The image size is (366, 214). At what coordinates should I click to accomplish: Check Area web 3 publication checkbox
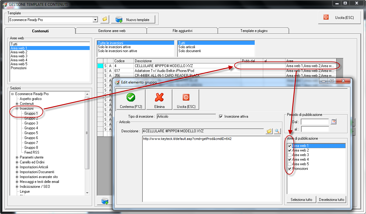(289, 155)
